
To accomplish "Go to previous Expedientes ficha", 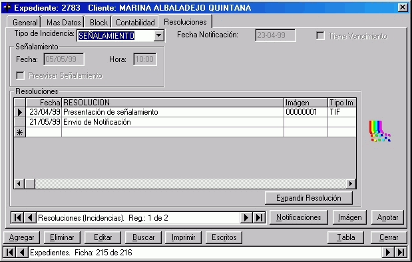I will [22, 253].
